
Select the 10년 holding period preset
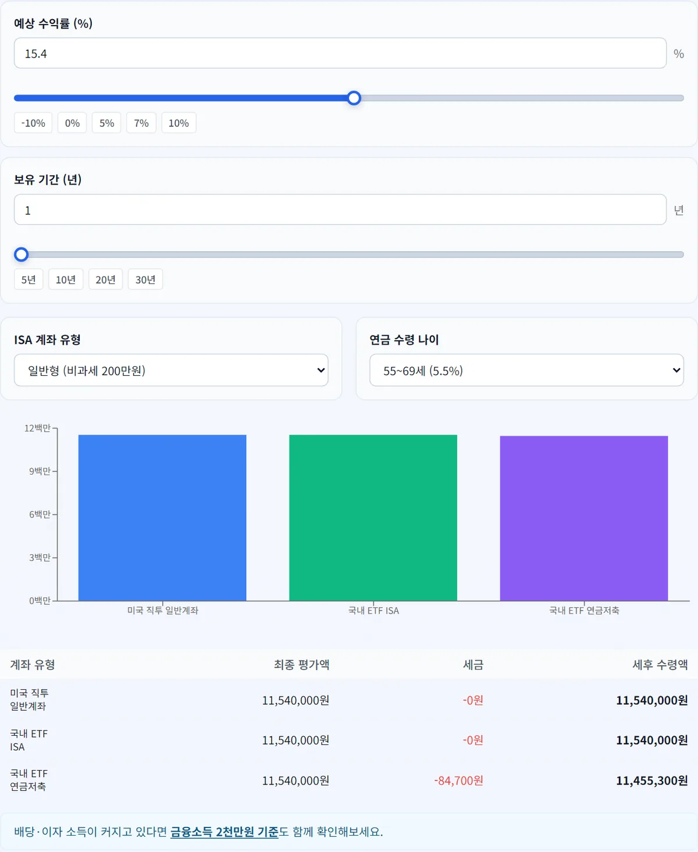pyautogui.click(x=66, y=280)
